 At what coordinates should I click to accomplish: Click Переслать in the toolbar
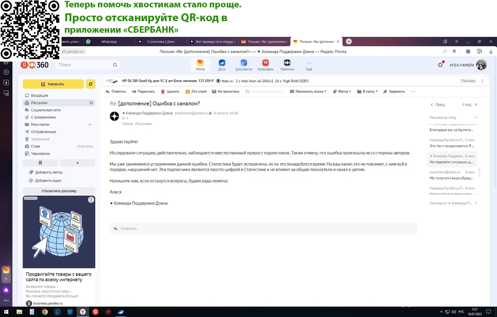coord(143,91)
